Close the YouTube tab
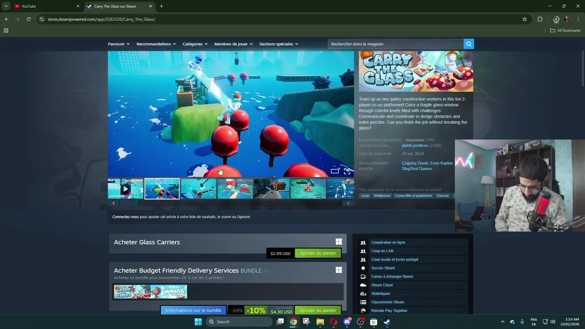585x329 pixels. tap(78, 6)
